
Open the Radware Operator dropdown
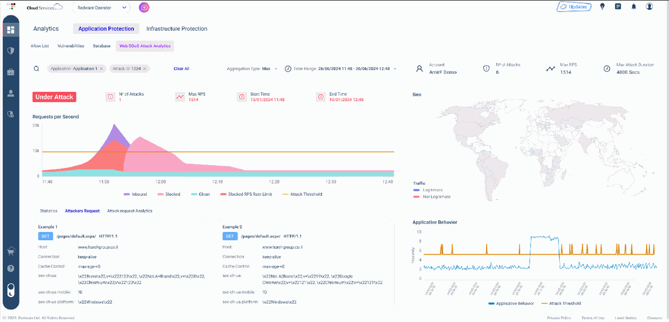coord(101,7)
